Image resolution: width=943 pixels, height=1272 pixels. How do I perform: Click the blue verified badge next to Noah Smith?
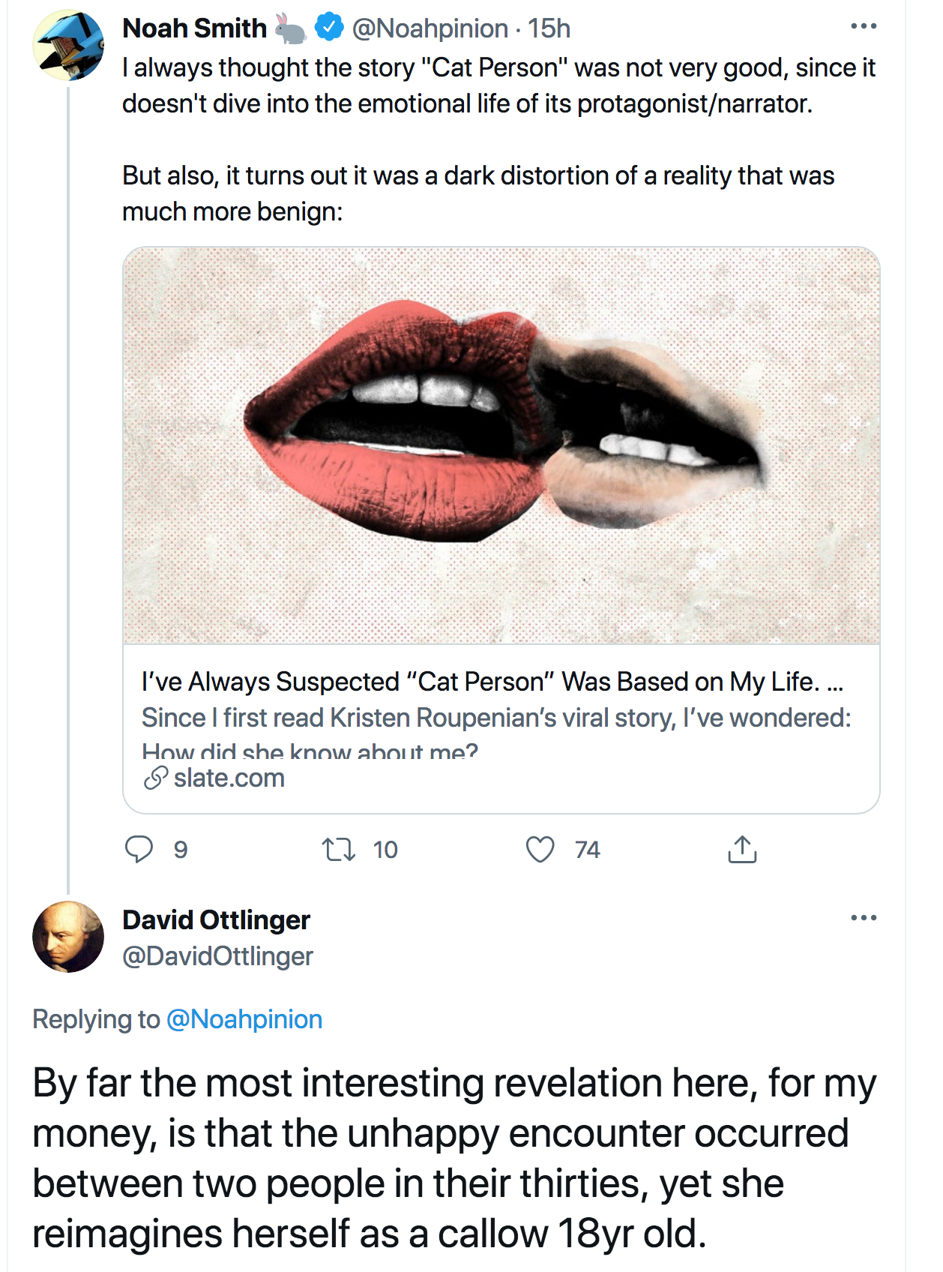[x=328, y=28]
